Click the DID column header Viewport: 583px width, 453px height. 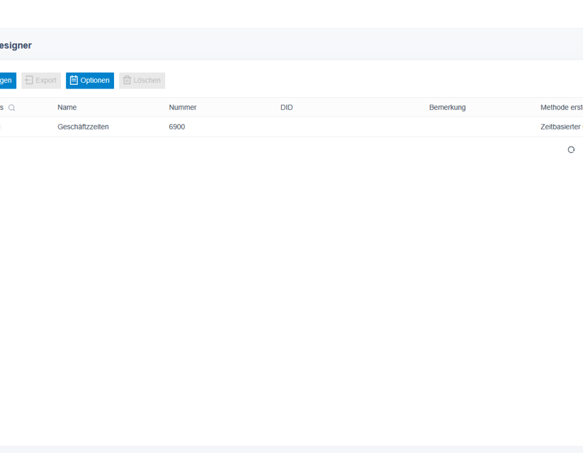(287, 107)
